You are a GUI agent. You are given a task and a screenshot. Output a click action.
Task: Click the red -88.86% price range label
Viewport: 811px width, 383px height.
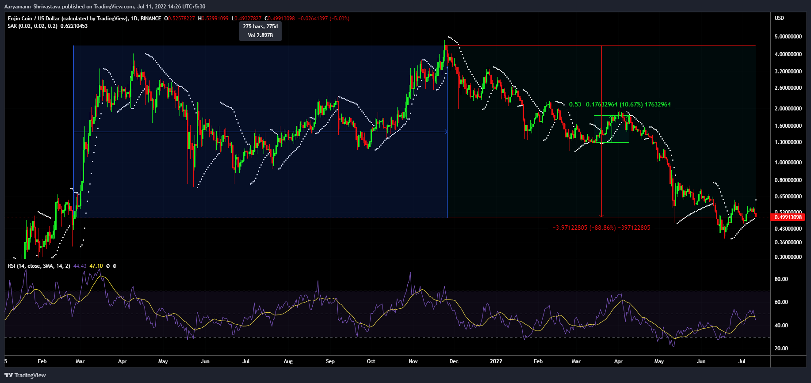coord(601,228)
